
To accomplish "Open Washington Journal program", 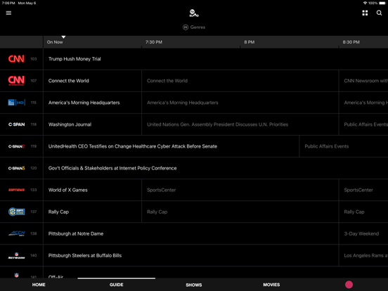I will pos(92,124).
